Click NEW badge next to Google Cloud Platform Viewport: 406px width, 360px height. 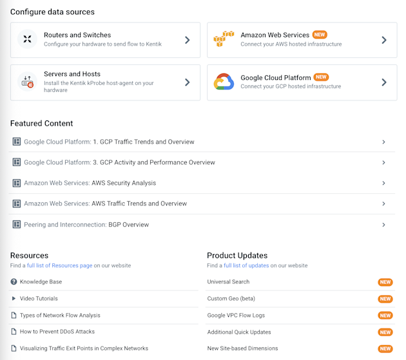[321, 77]
